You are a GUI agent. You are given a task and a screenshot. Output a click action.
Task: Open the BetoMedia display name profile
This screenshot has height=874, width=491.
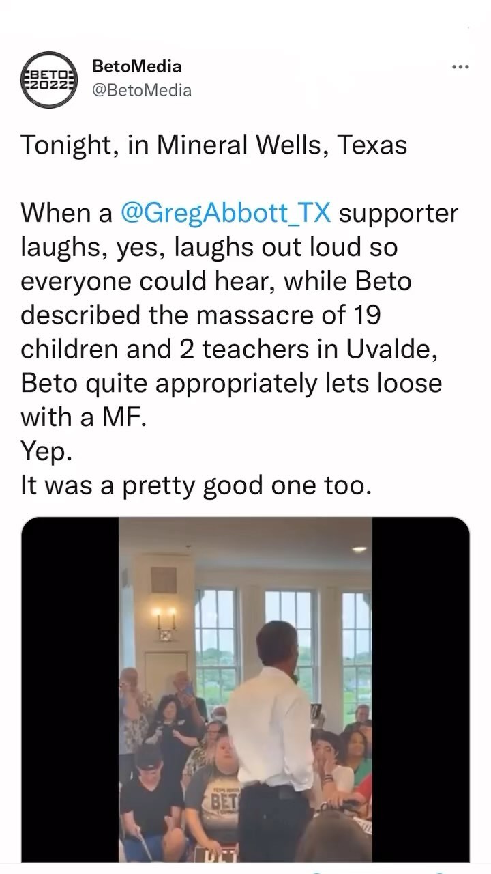pyautogui.click(x=136, y=66)
